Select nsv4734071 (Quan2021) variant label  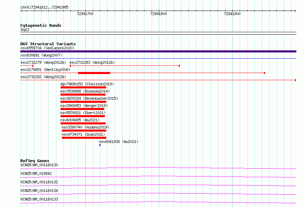pyautogui.click(x=83, y=134)
